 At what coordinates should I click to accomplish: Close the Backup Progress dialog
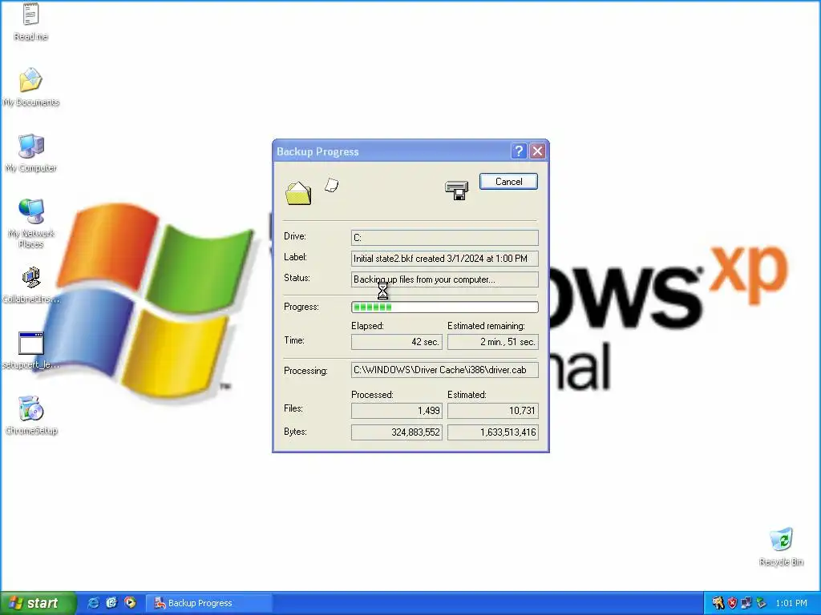537,151
